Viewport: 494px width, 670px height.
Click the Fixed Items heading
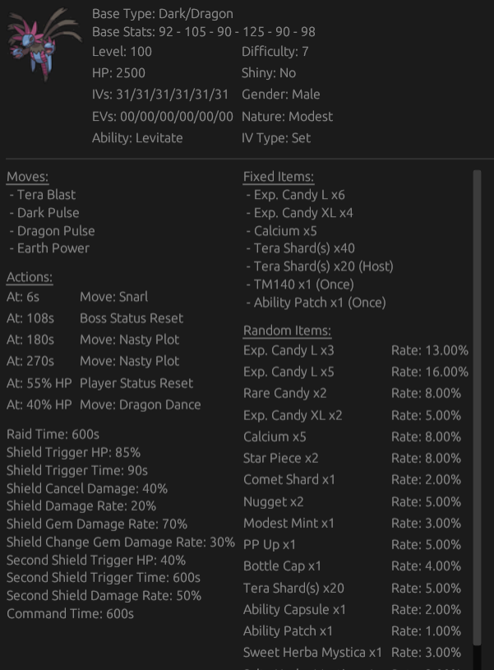[279, 177]
